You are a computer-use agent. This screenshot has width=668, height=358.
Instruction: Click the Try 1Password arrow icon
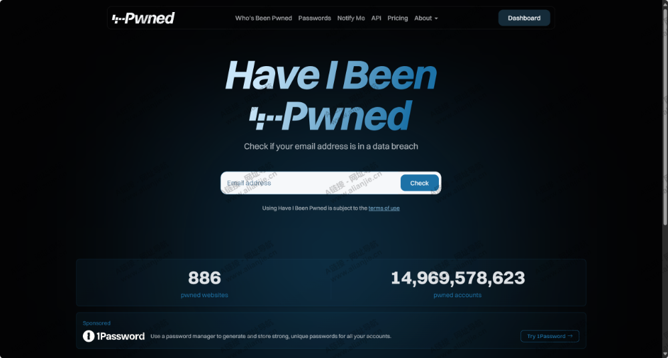(x=570, y=336)
